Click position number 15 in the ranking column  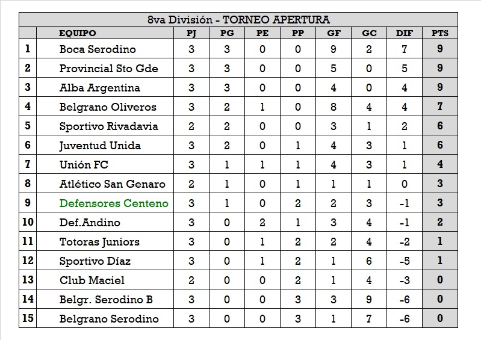28,318
